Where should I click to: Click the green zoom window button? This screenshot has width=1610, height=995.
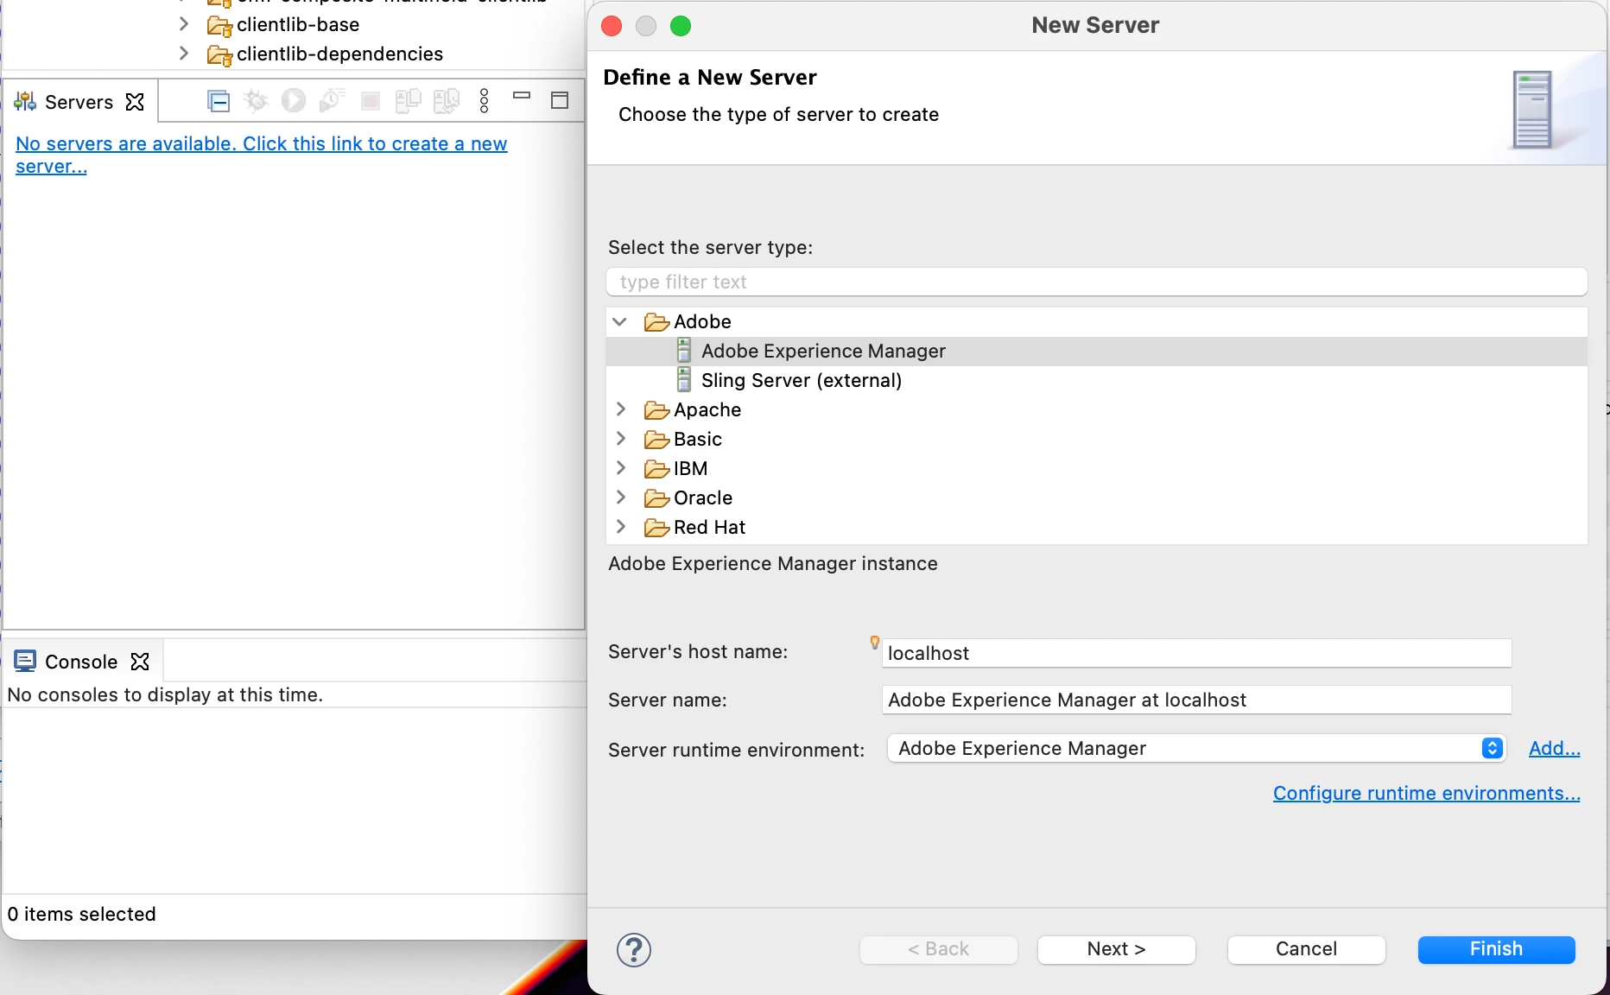click(x=681, y=26)
